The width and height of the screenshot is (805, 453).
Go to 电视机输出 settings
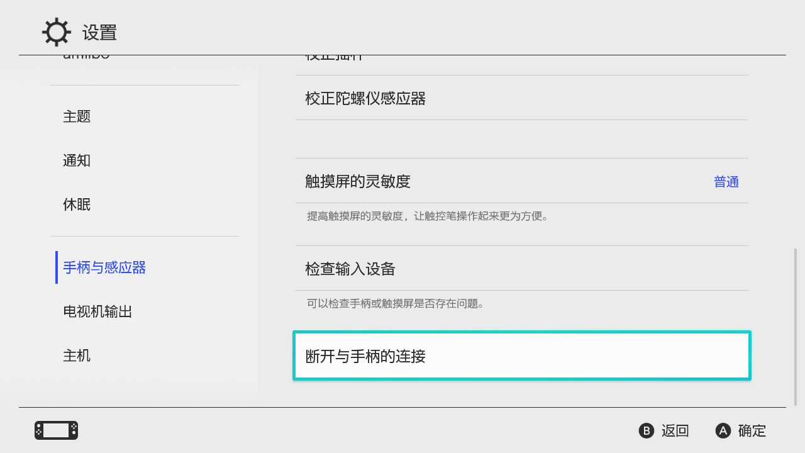pyautogui.click(x=97, y=311)
